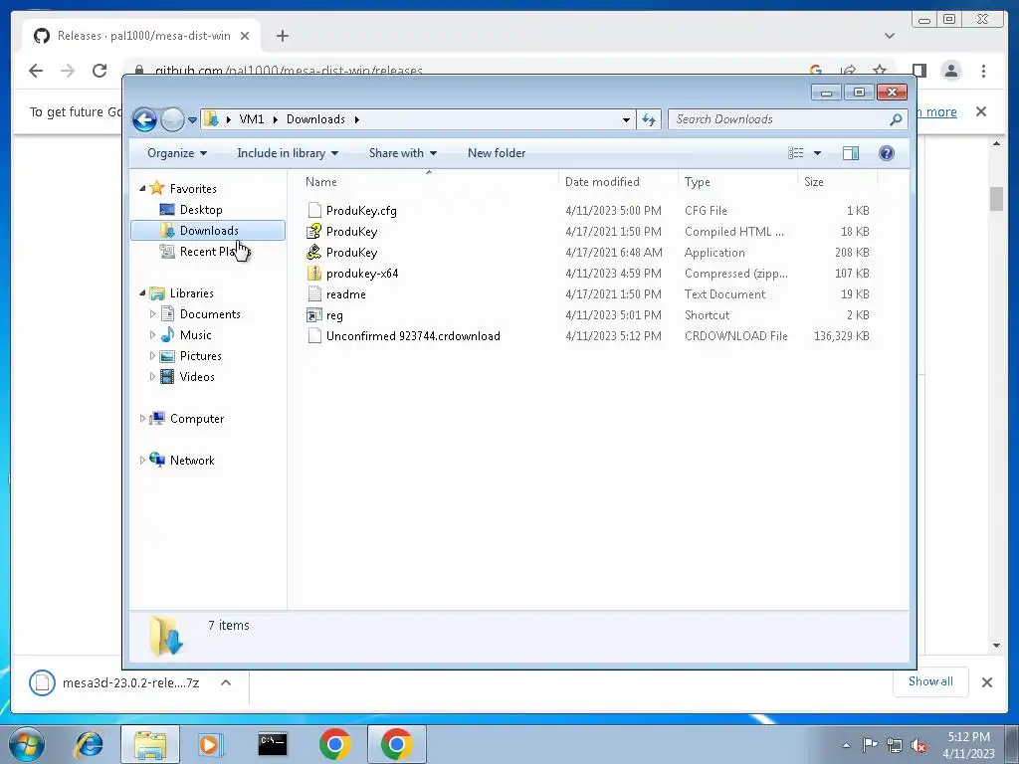1019x764 pixels.
Task: Open address bar previous locations dropdown
Action: [626, 119]
